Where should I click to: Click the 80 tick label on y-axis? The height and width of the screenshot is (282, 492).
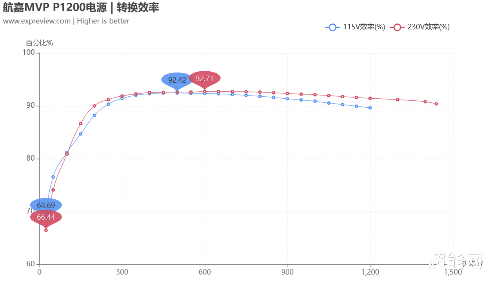click(x=32, y=159)
